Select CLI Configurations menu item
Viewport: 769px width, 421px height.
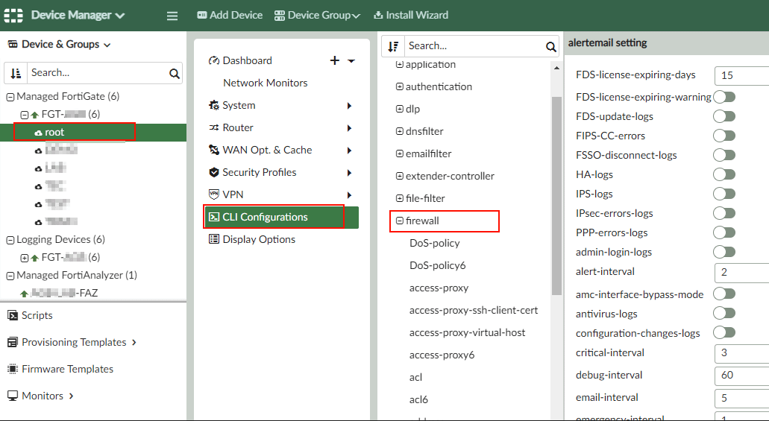[281, 217]
